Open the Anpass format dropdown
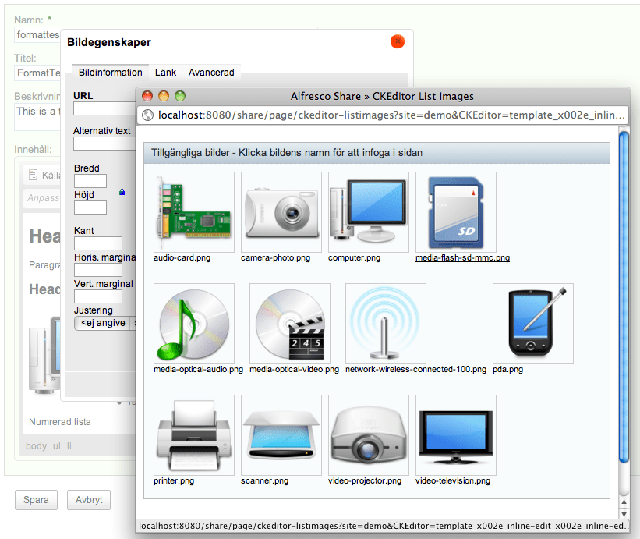The height and width of the screenshot is (539, 640). tap(44, 198)
